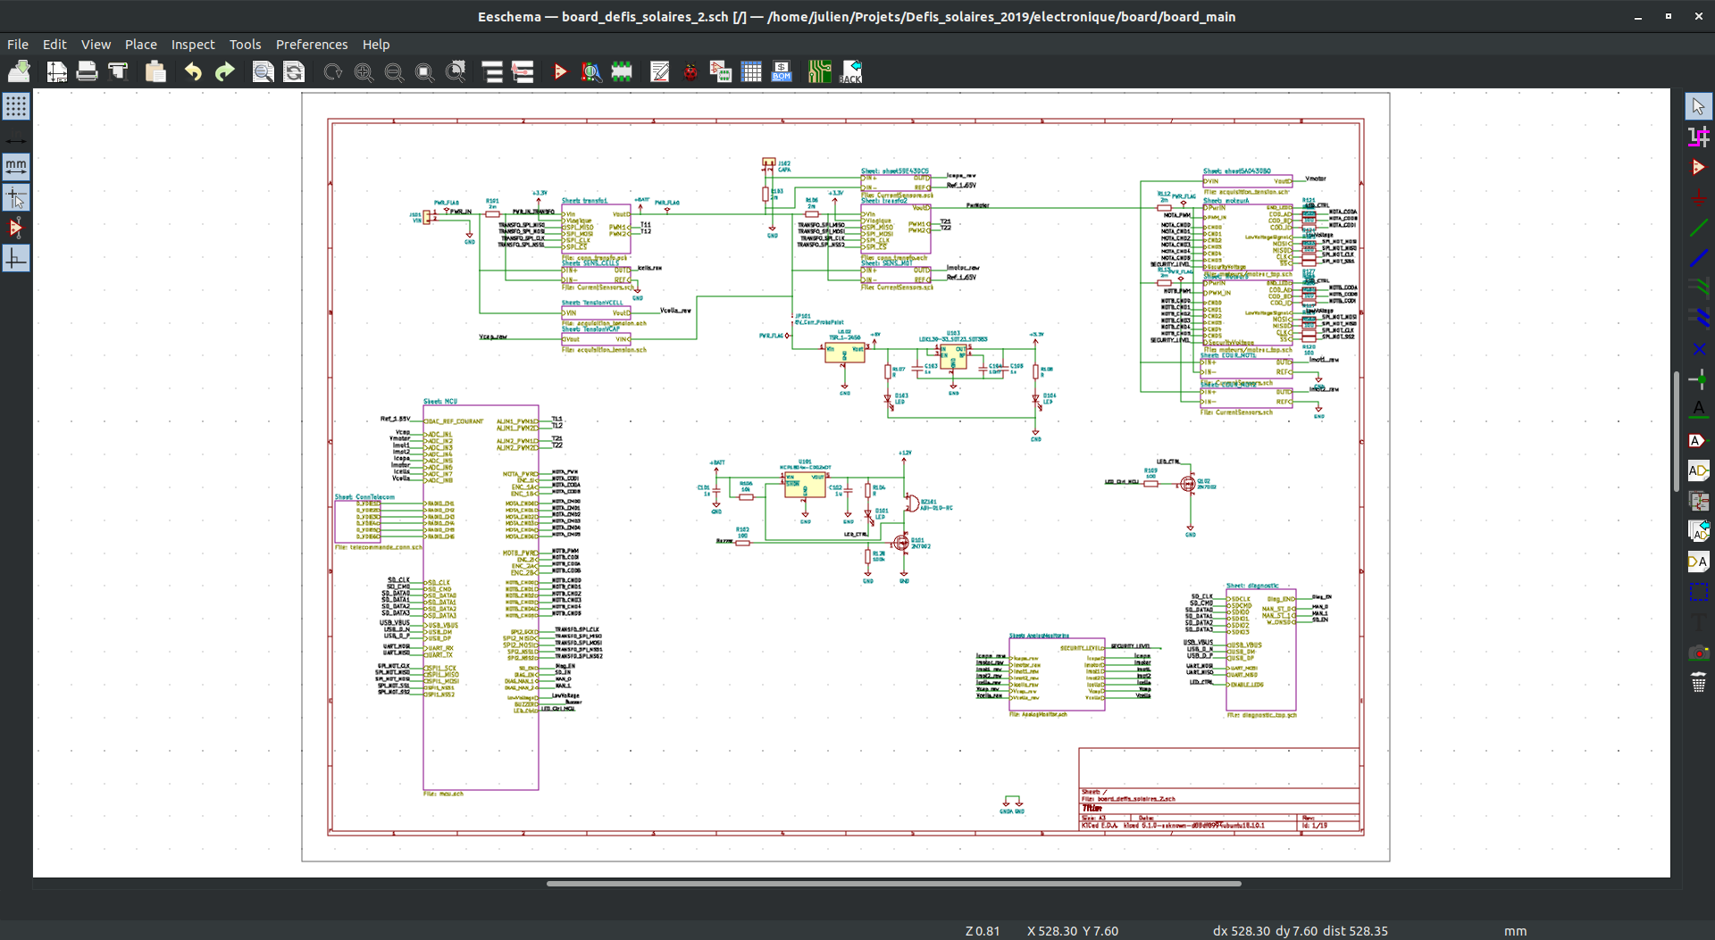Expand the Tools menu
This screenshot has height=940, width=1715.
245,44
